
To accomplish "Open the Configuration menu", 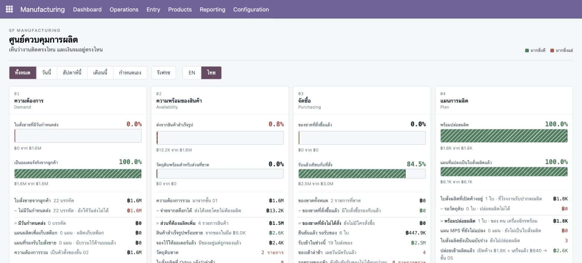I will coord(251,9).
